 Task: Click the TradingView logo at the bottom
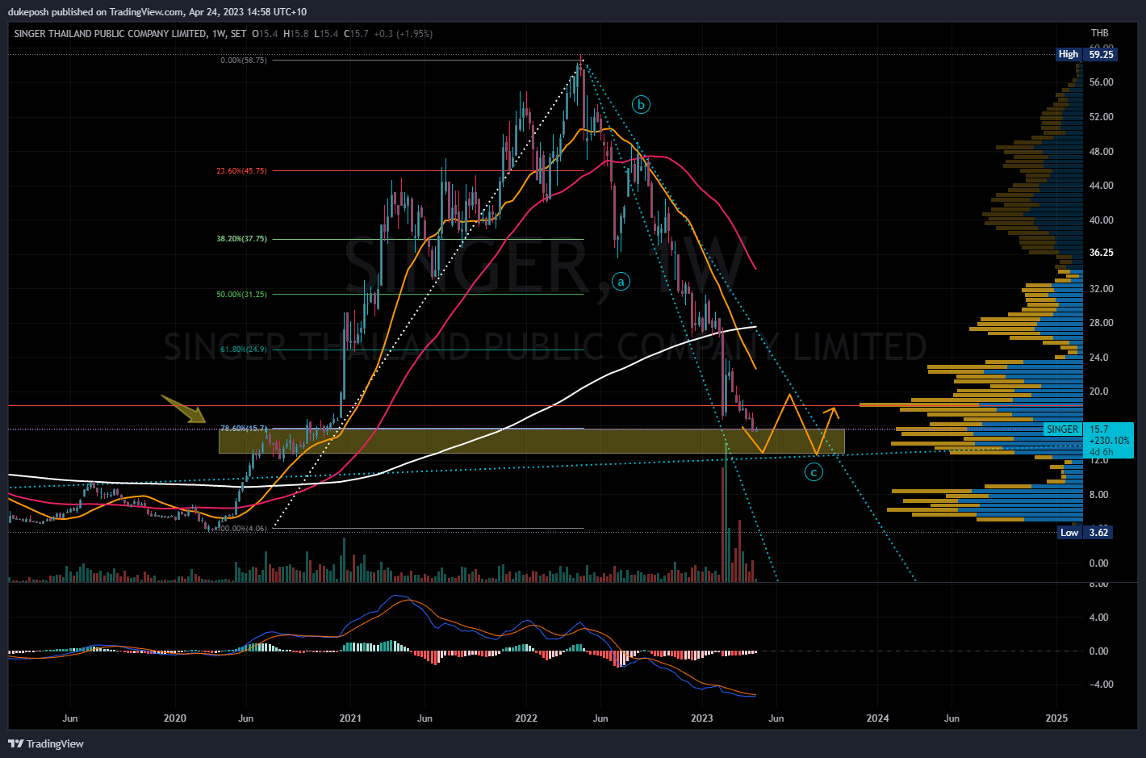tap(46, 743)
